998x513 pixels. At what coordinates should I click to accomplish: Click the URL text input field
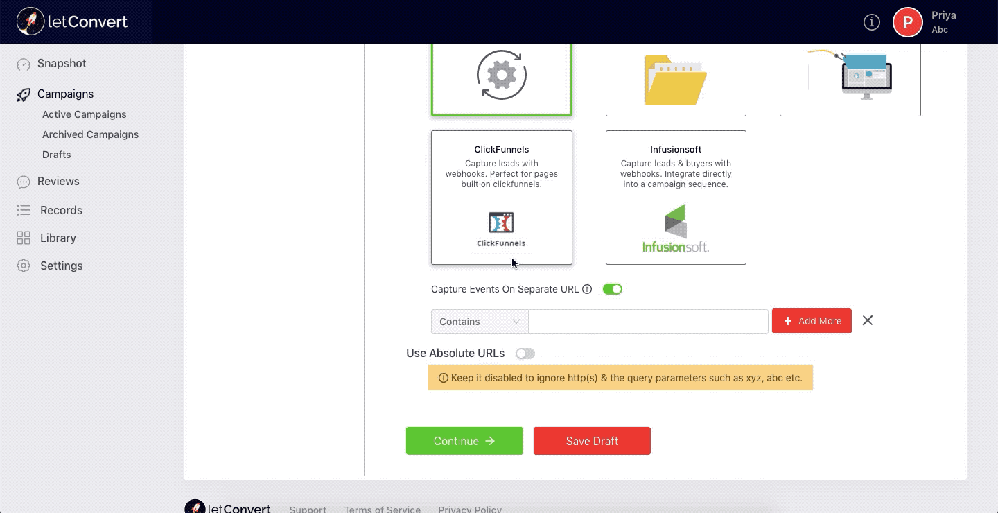click(648, 322)
